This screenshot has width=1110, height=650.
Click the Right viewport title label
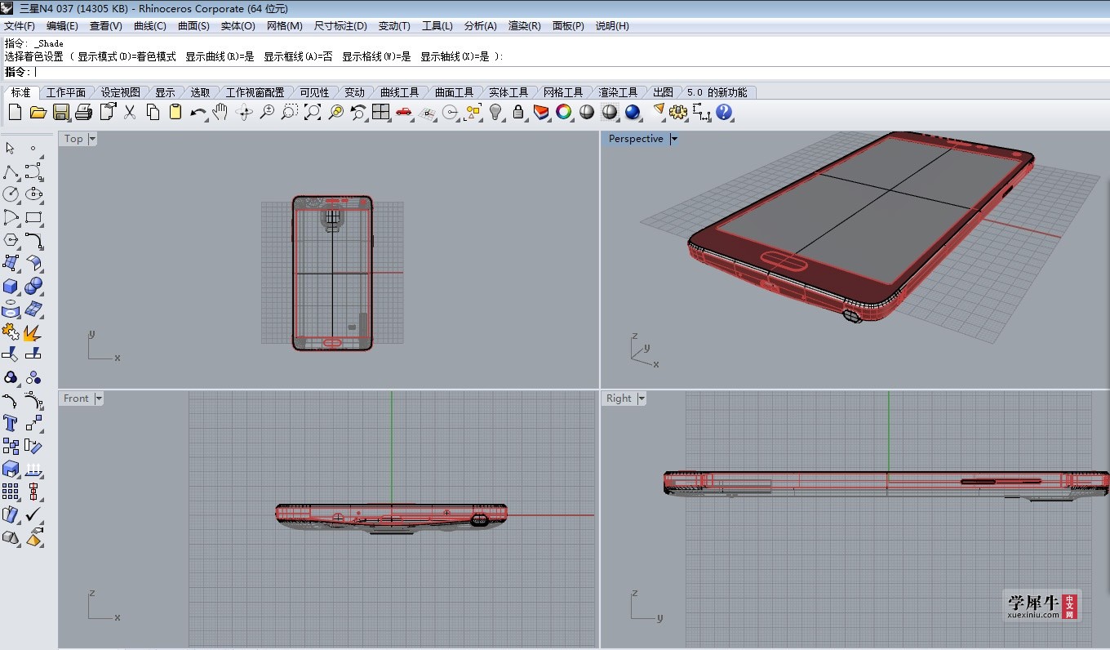619,398
